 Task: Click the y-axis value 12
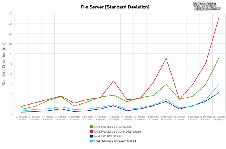click(11, 74)
